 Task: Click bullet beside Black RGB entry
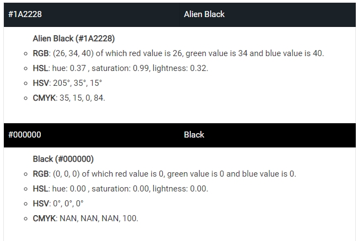[x=25, y=174]
